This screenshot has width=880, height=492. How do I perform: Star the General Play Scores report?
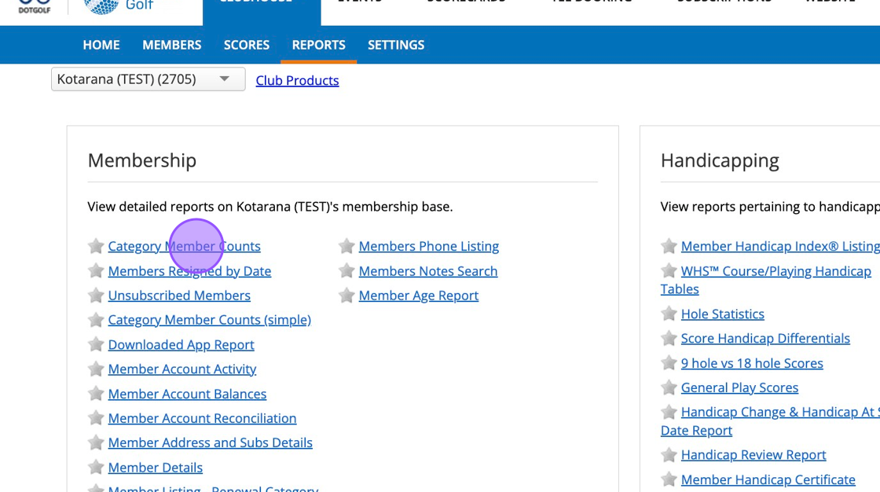pos(669,387)
